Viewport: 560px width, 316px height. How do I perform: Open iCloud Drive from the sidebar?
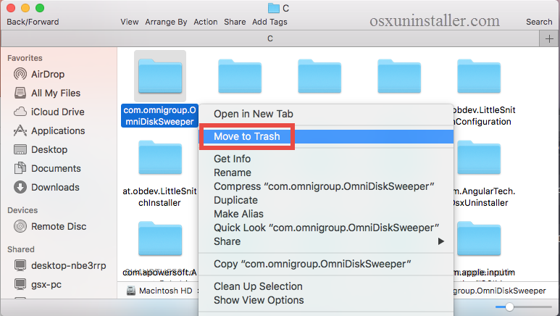[49, 112]
